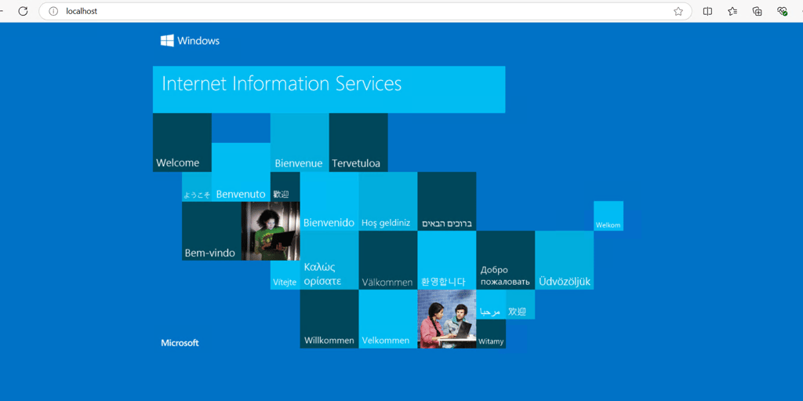Click the Arabic مرحبا tile

491,304
